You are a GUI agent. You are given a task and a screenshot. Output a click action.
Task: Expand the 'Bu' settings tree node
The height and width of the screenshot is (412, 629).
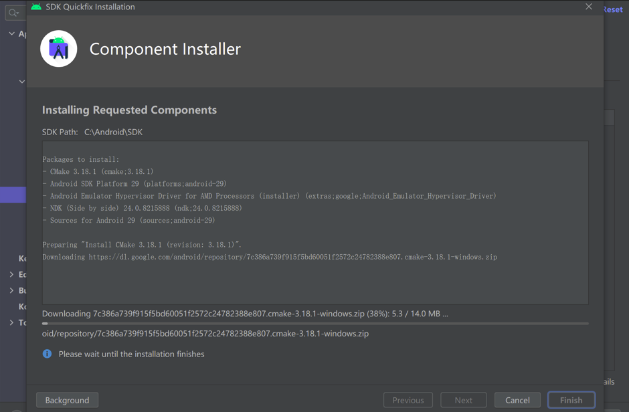11,290
